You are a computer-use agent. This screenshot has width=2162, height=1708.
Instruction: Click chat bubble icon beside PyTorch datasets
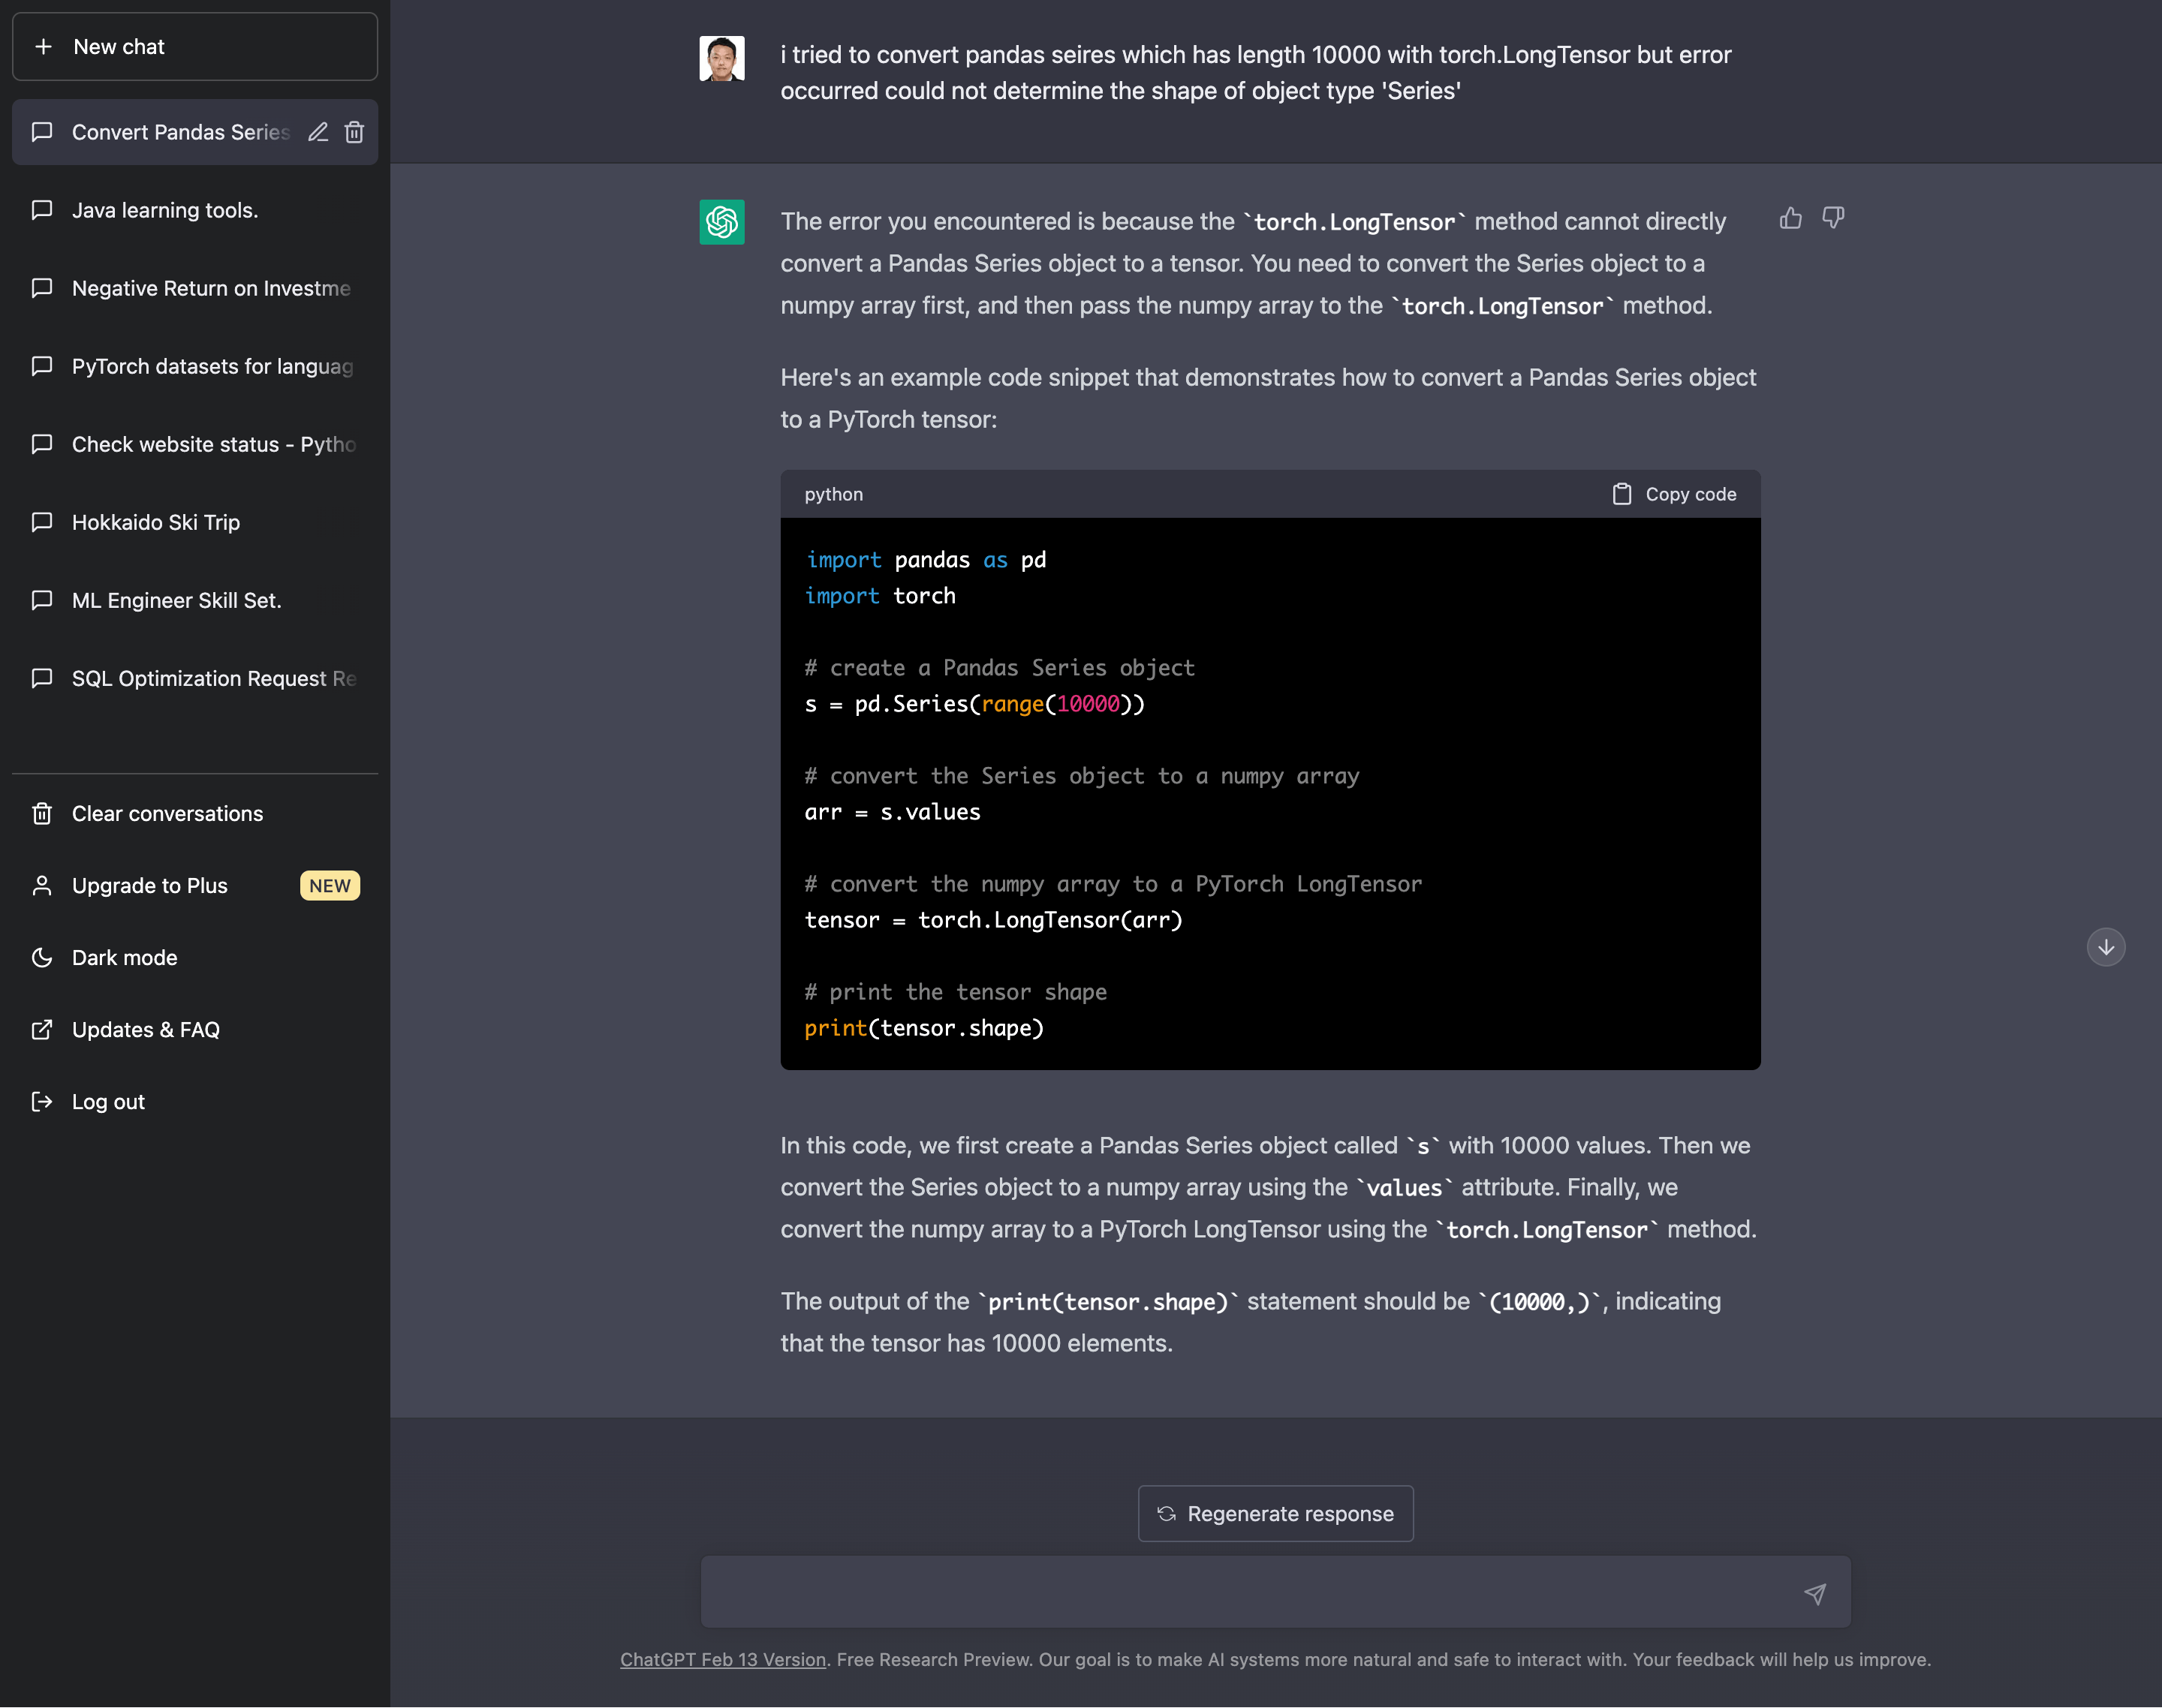(42, 366)
